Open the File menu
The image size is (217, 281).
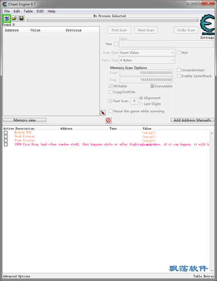(x=7, y=11)
